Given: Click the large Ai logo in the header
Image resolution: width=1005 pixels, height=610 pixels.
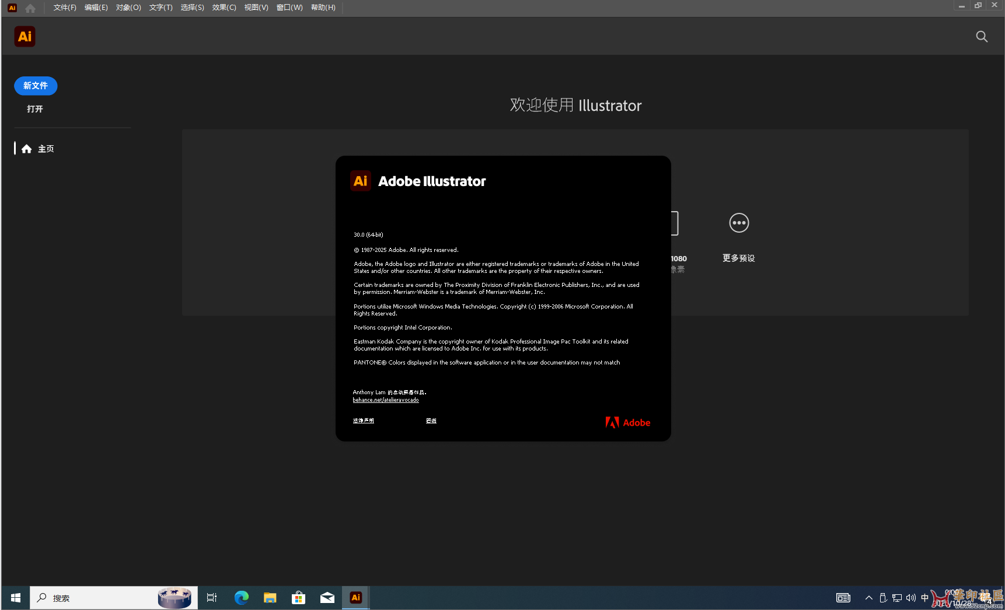Looking at the screenshot, I should (25, 37).
